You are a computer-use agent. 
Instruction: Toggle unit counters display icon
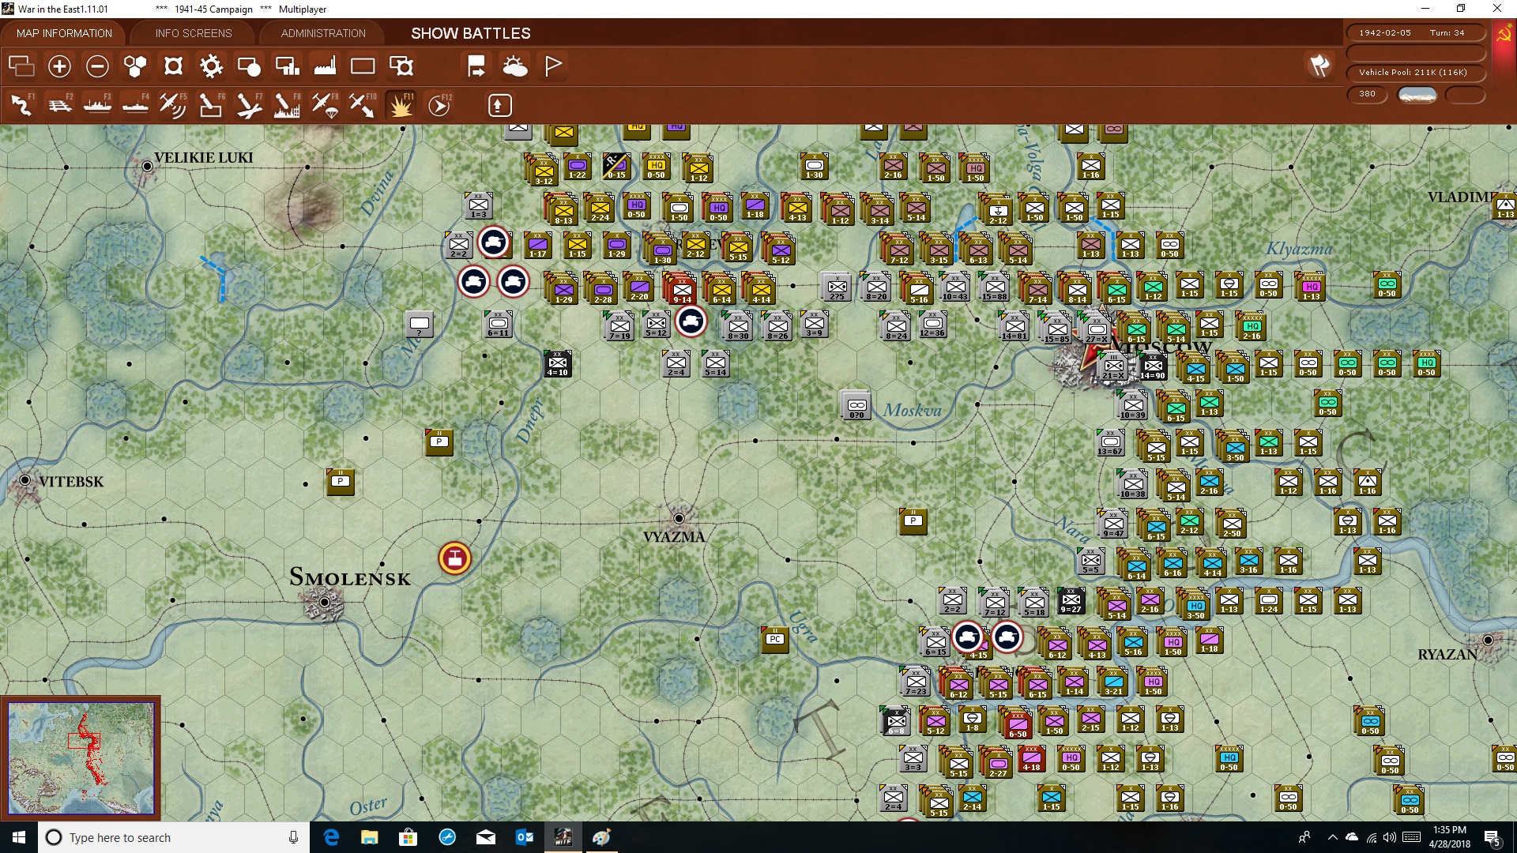click(21, 66)
